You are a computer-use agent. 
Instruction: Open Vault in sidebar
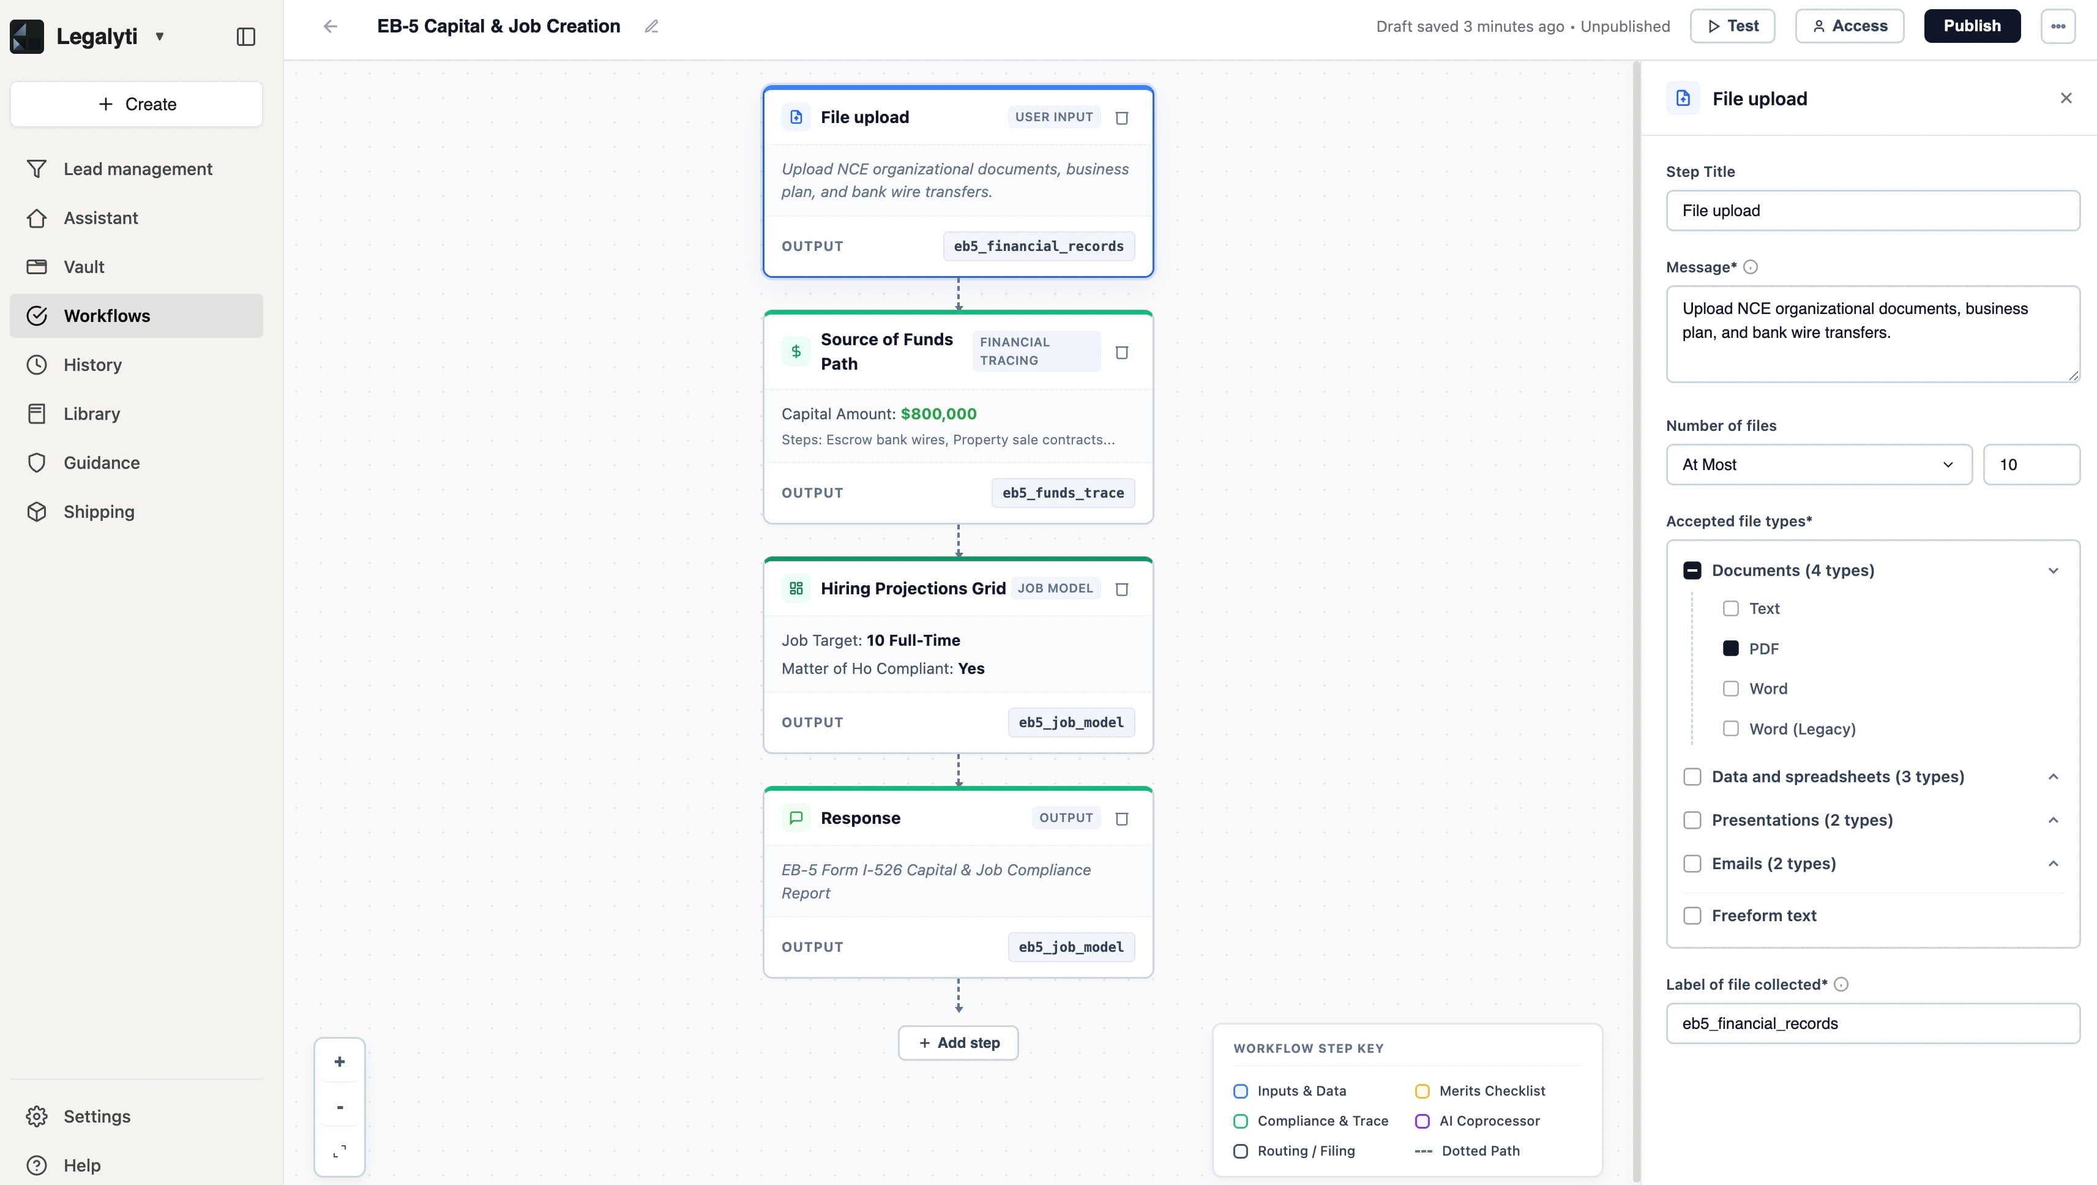pos(136,267)
